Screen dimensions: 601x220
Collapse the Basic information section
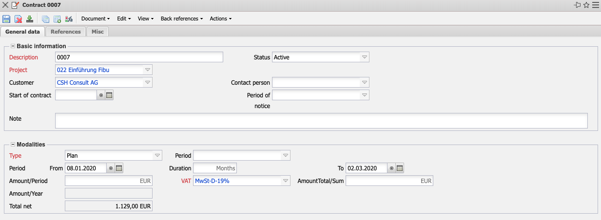(13, 46)
